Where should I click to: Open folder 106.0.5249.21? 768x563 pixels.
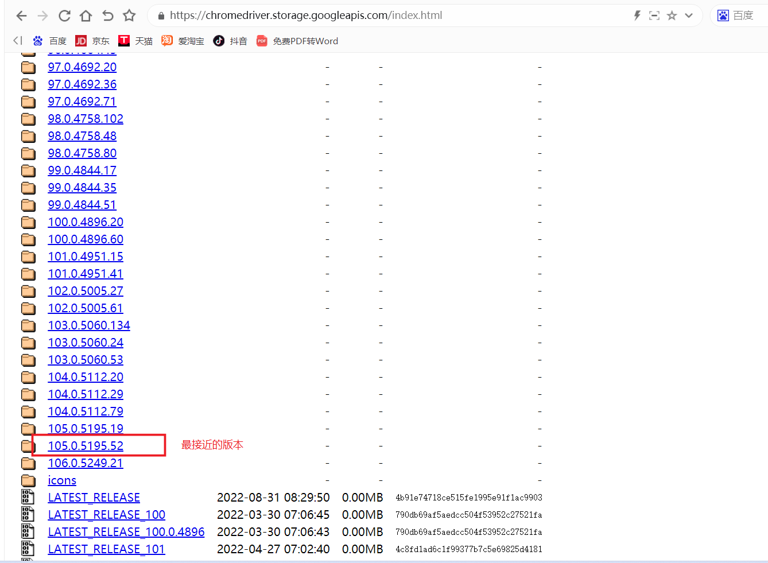click(x=86, y=463)
